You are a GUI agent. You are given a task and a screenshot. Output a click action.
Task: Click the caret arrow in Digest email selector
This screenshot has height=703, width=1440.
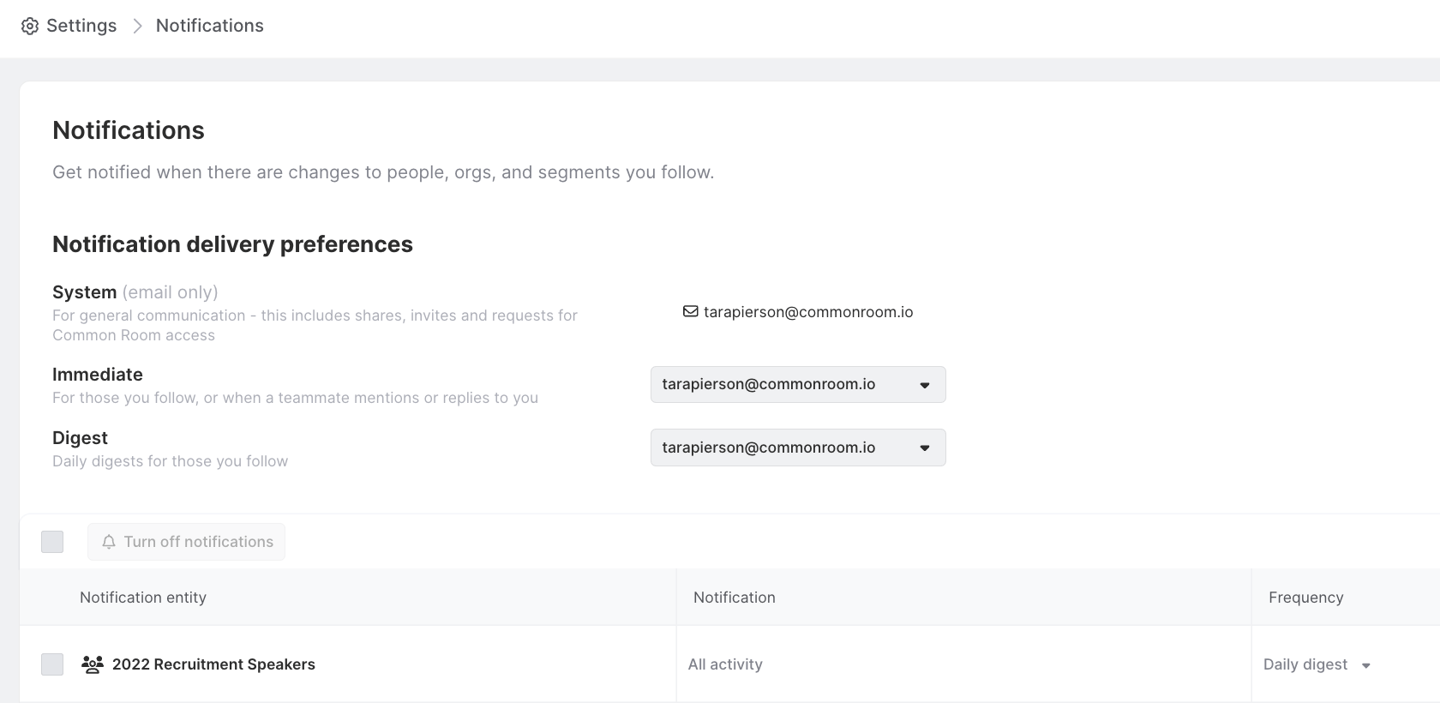pyautogui.click(x=925, y=448)
